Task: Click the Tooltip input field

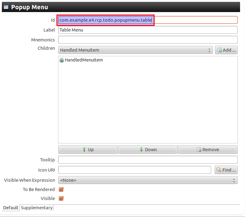Action: [147, 160]
